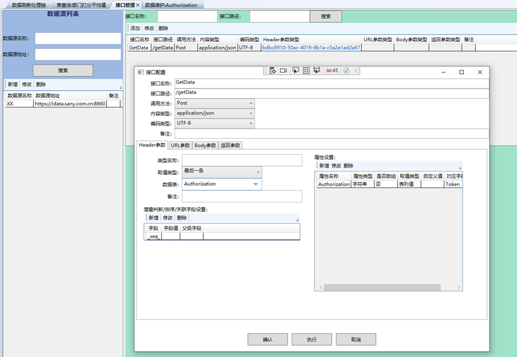Toggle the display layout adorners icon
This screenshot has width=517, height=357.
tap(306, 70)
